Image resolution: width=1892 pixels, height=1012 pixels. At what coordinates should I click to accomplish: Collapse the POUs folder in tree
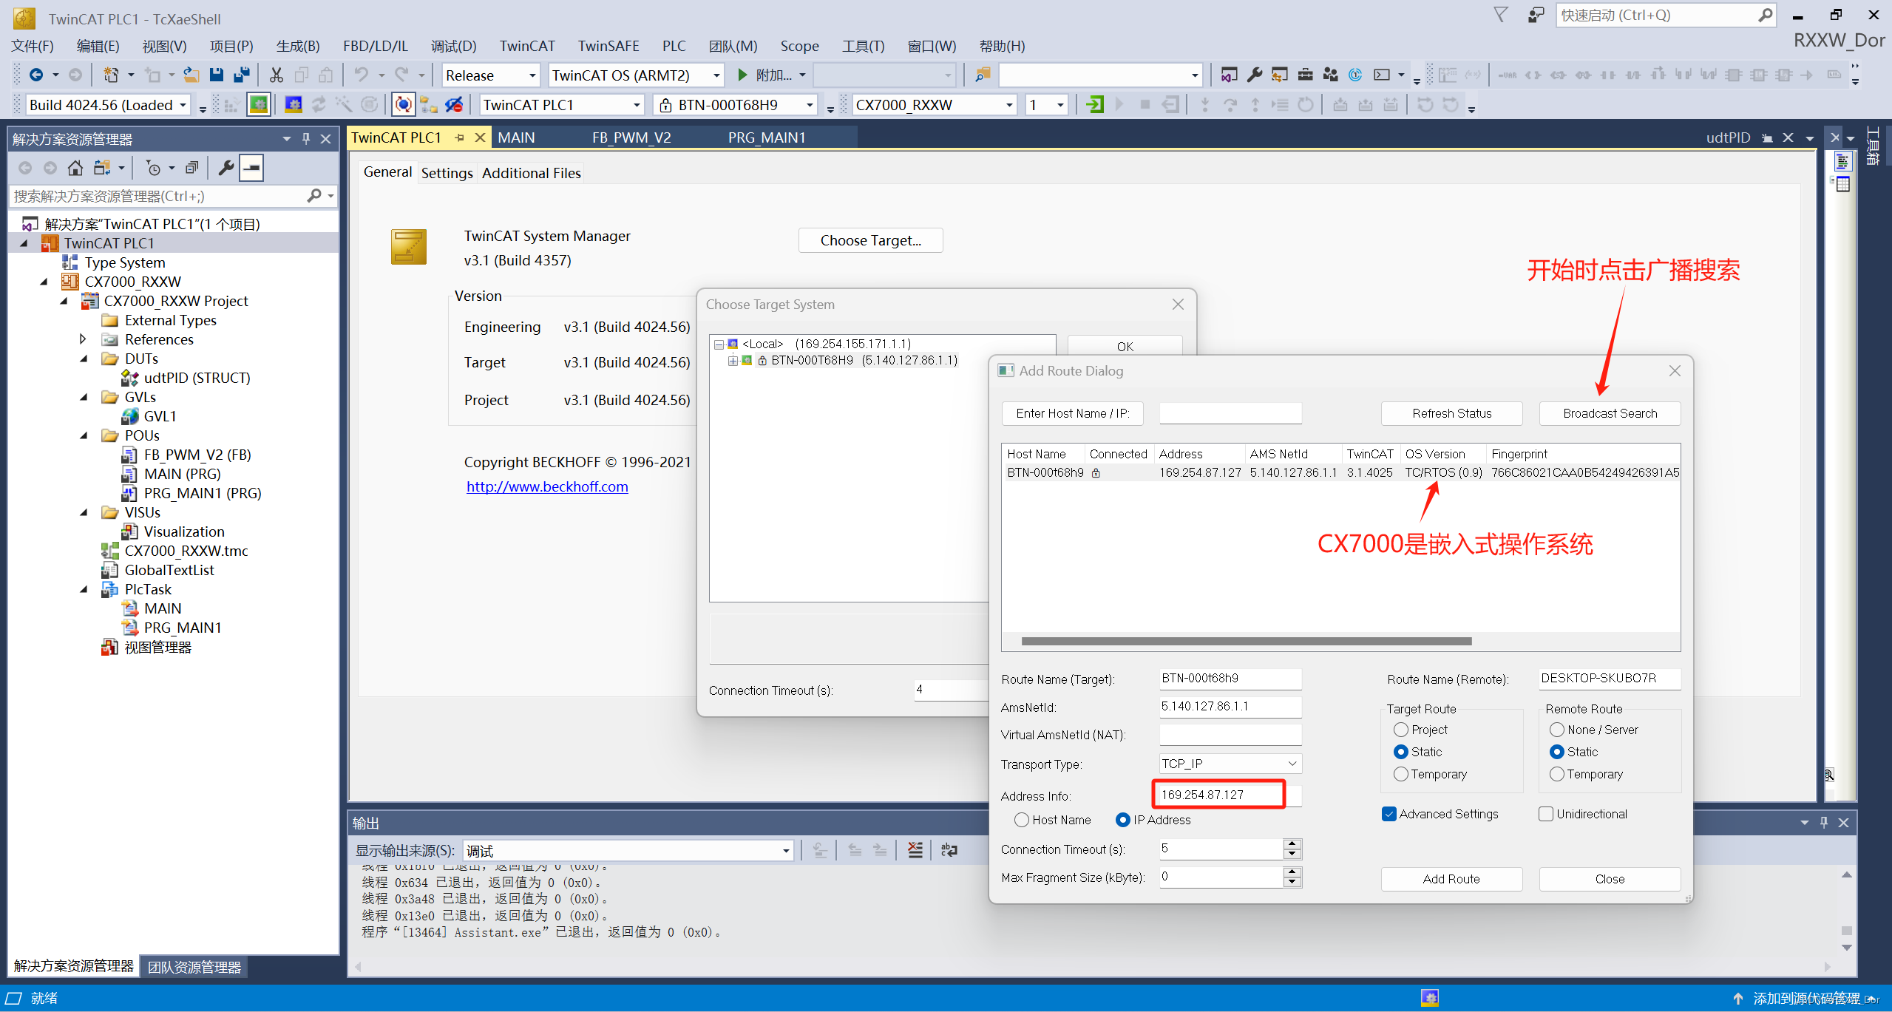coord(84,435)
